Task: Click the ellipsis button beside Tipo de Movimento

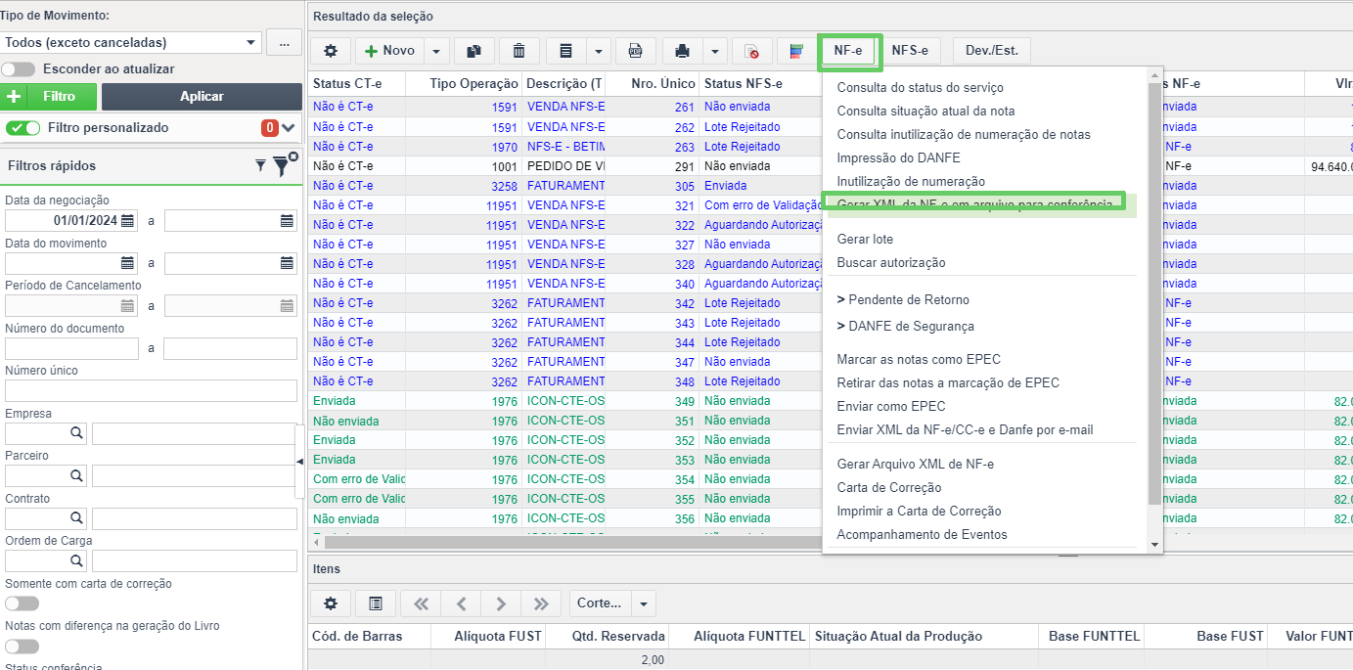Action: coord(283,43)
